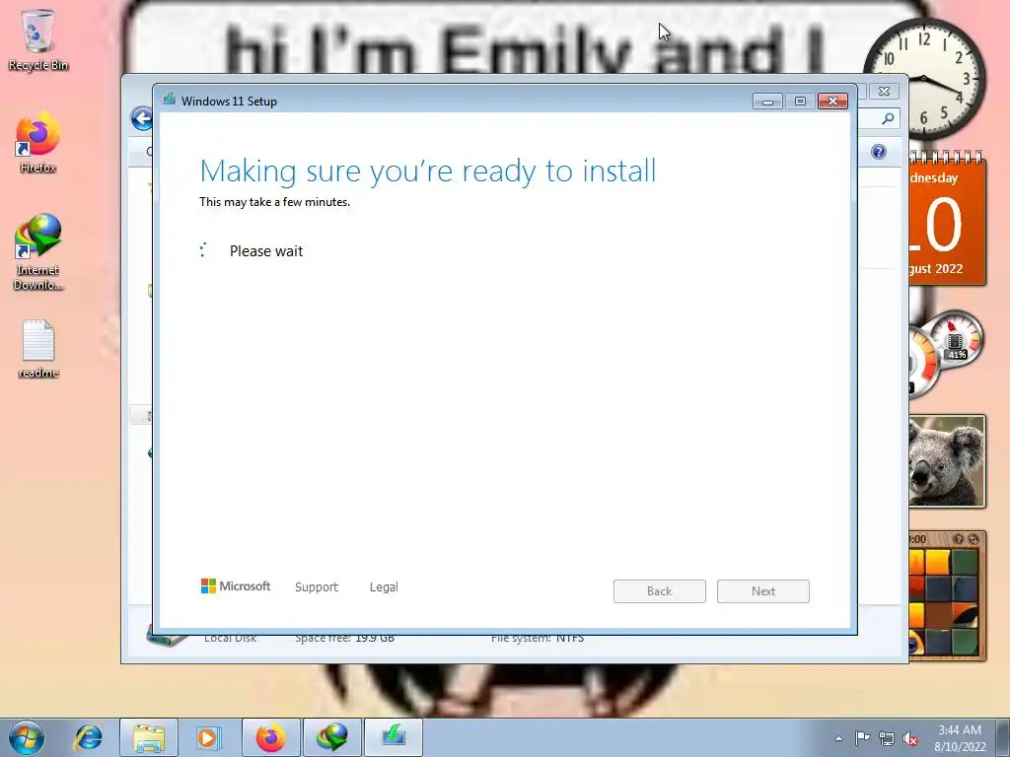Select the Firefox desktop shortcut
This screenshot has width=1010, height=757.
(38, 143)
